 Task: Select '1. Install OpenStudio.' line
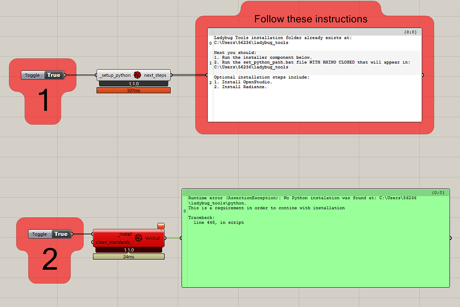(243, 82)
